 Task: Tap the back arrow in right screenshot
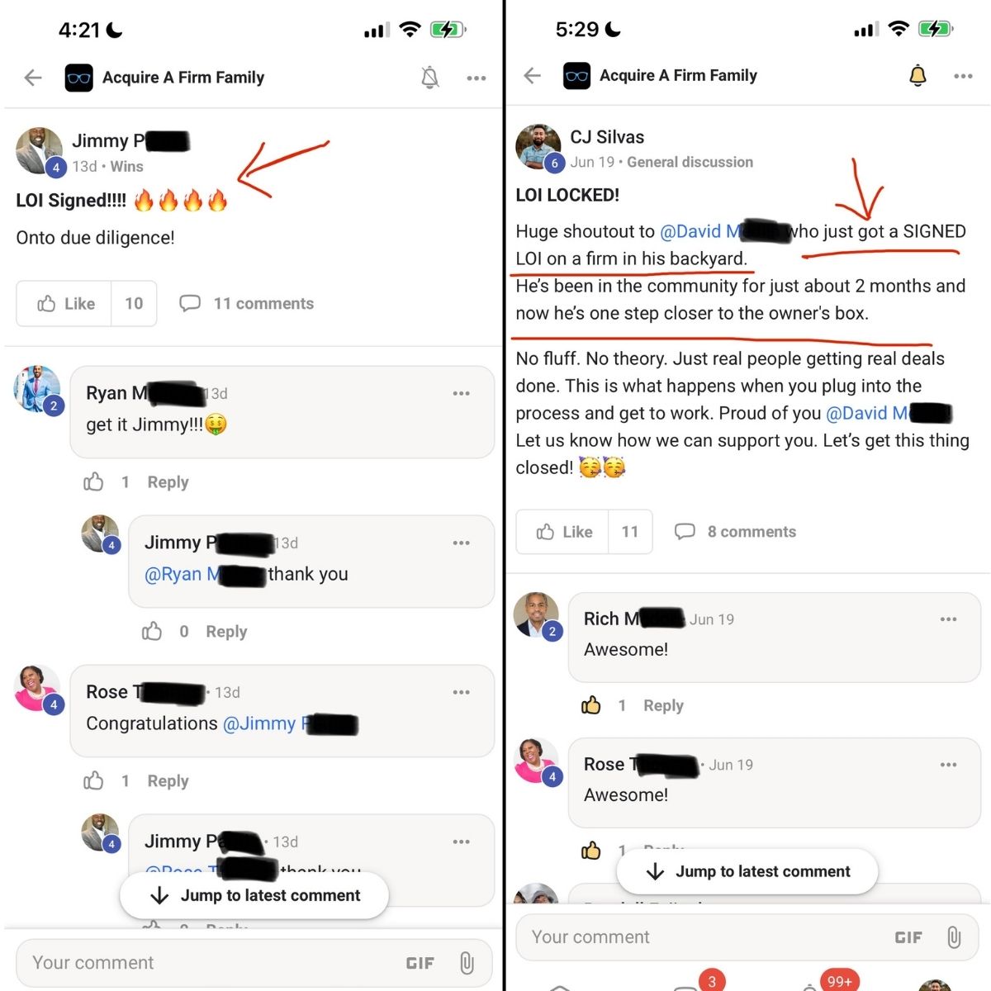533,76
